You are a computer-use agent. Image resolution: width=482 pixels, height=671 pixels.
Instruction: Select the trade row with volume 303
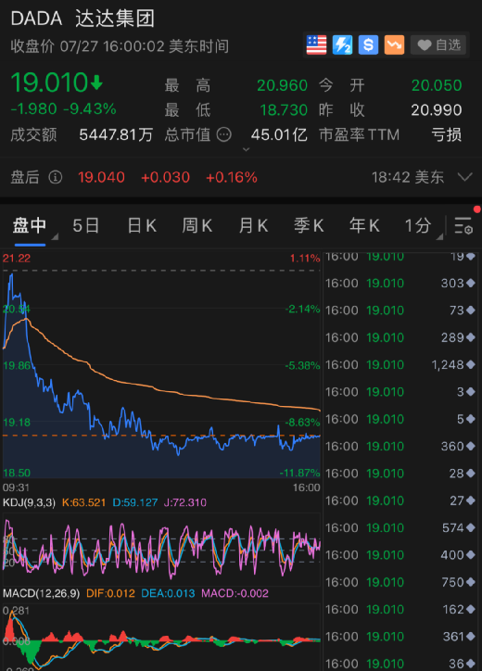400,284
